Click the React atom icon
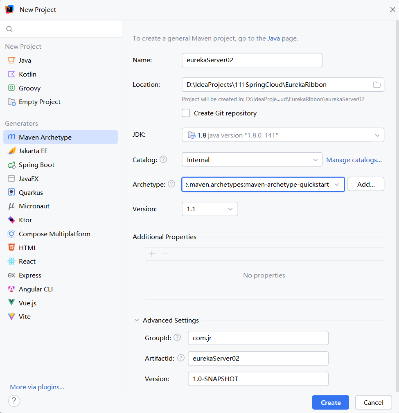 [x=11, y=261]
